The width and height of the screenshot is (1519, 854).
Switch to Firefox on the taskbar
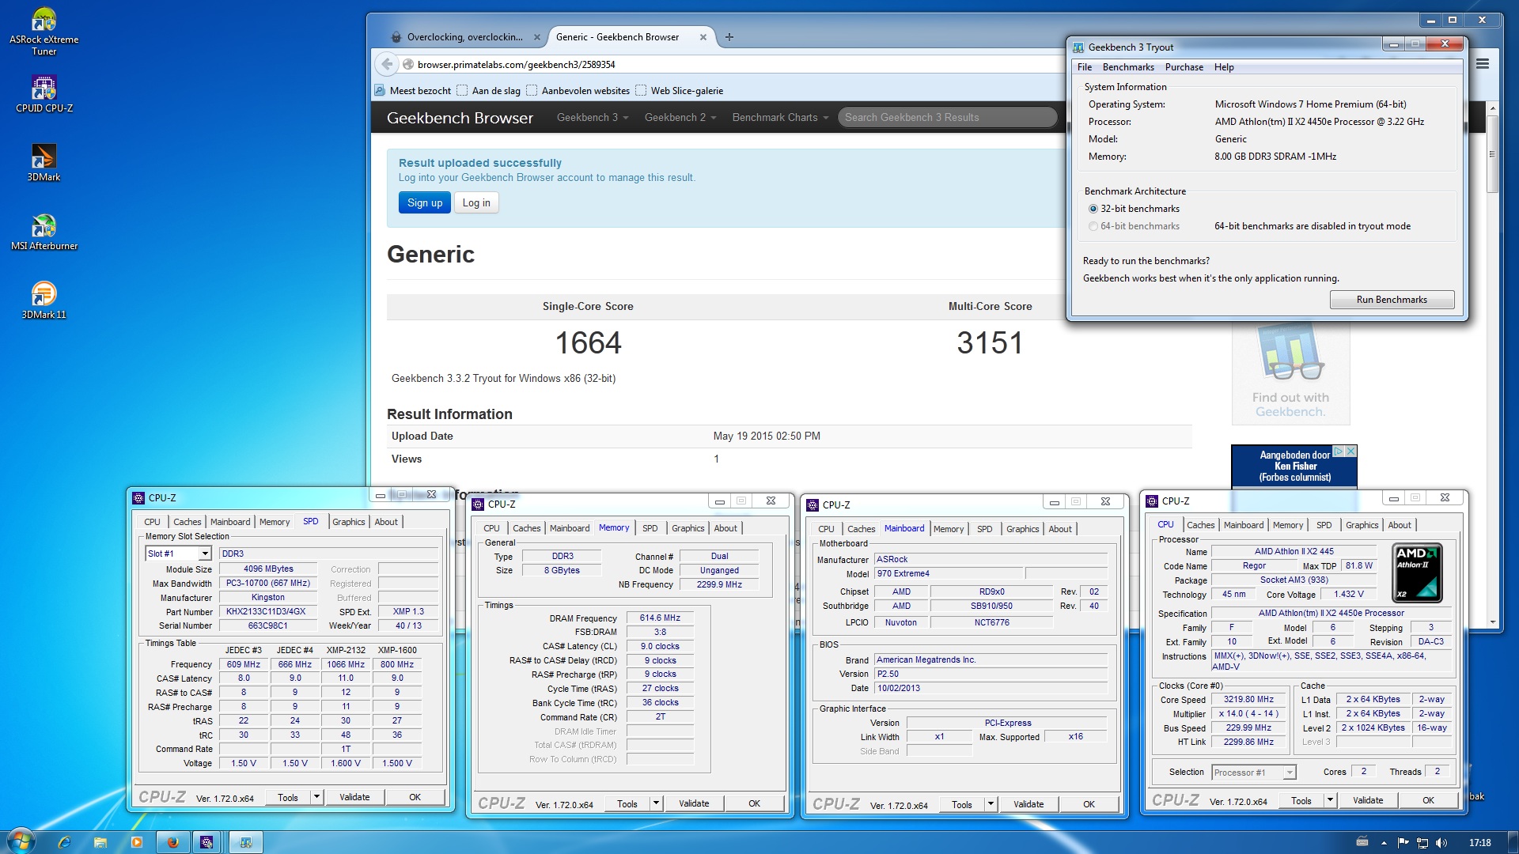[x=173, y=842]
